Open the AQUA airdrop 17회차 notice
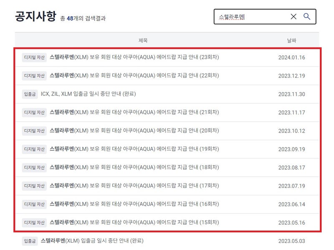This screenshot has height=250, width=334. (x=134, y=186)
